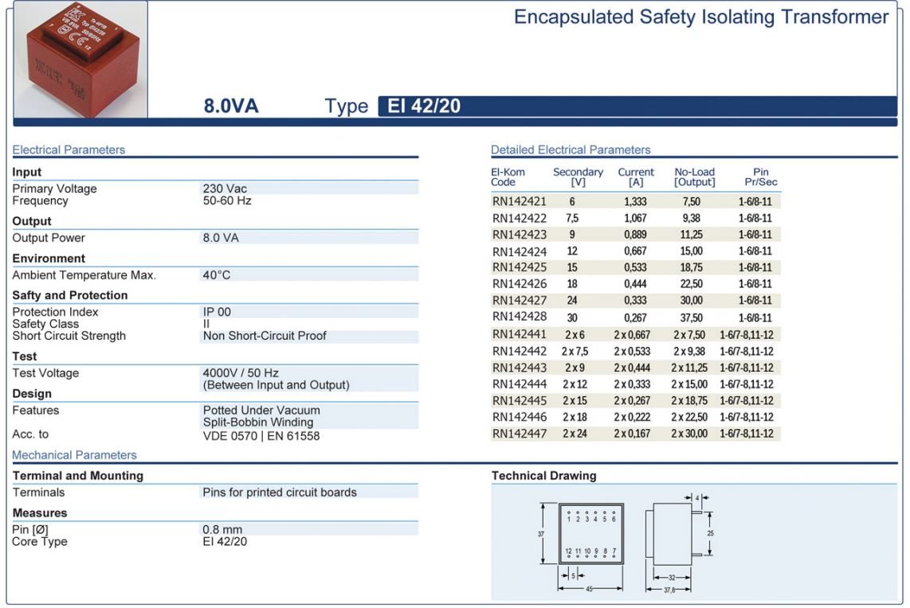This screenshot has height=608, width=910.
Task: Click the '8.0VA' power rating title
Action: click(x=231, y=107)
